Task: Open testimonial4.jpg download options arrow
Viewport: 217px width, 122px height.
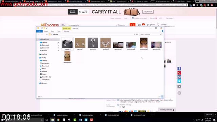Action: [75, 115]
